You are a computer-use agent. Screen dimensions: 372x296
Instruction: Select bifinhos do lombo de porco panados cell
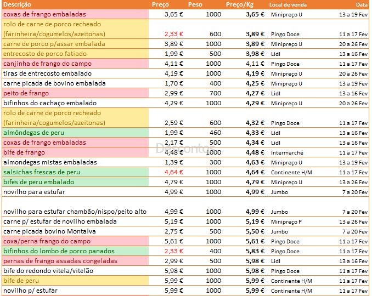[x=76, y=251]
